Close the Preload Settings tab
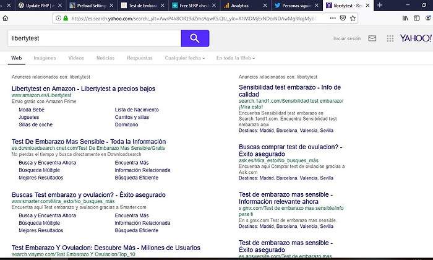The width and height of the screenshot is (433, 260). (111, 5)
